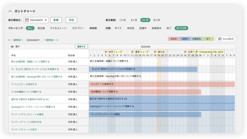The width and height of the screenshot is (247, 139).
Task: Click the 担当者 column header in table
Action: coord(71,55)
